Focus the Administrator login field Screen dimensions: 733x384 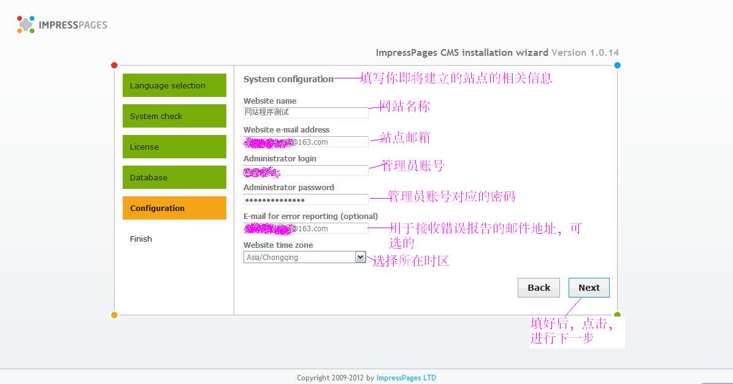tap(305, 171)
